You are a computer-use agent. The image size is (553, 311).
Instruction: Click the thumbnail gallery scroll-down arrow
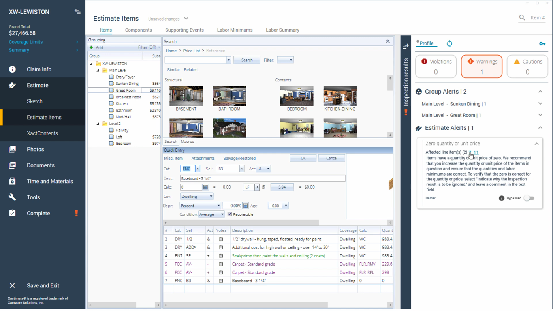coord(390,135)
